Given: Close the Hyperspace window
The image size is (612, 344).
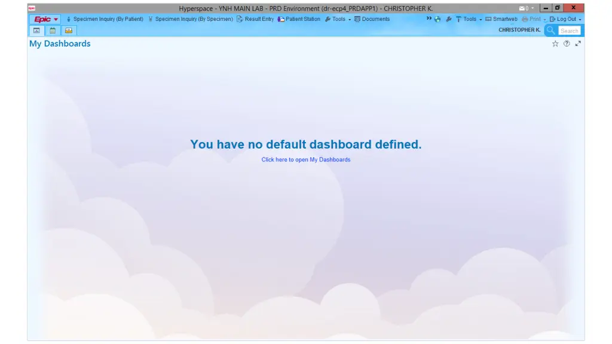Looking at the screenshot, I should (x=574, y=8).
